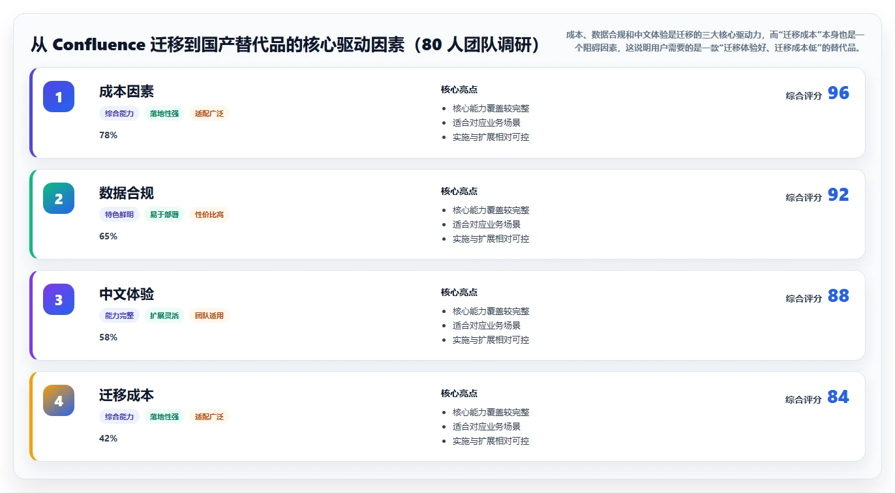The height and width of the screenshot is (493, 895).
Task: Click the 综合能力 tag under 成本因素
Action: click(119, 113)
